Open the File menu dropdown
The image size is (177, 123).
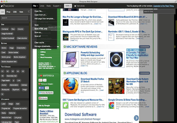click(35, 6)
